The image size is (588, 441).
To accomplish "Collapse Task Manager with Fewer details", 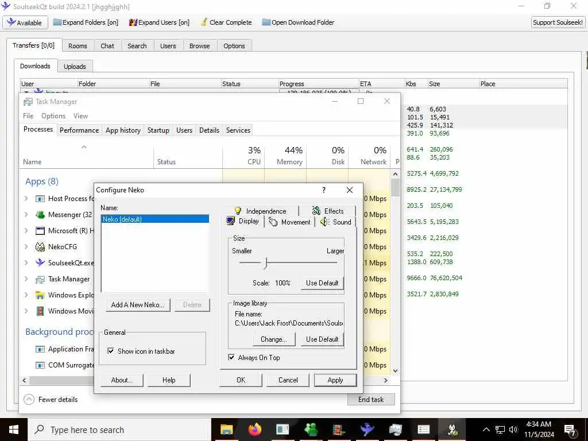I will (51, 400).
